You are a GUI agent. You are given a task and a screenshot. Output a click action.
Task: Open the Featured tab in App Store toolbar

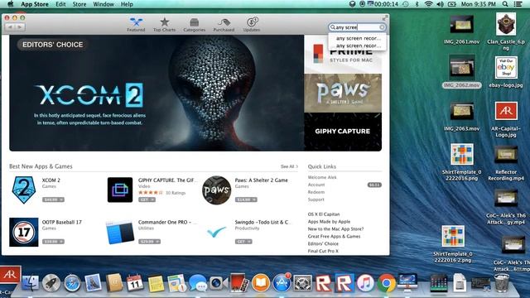click(136, 25)
